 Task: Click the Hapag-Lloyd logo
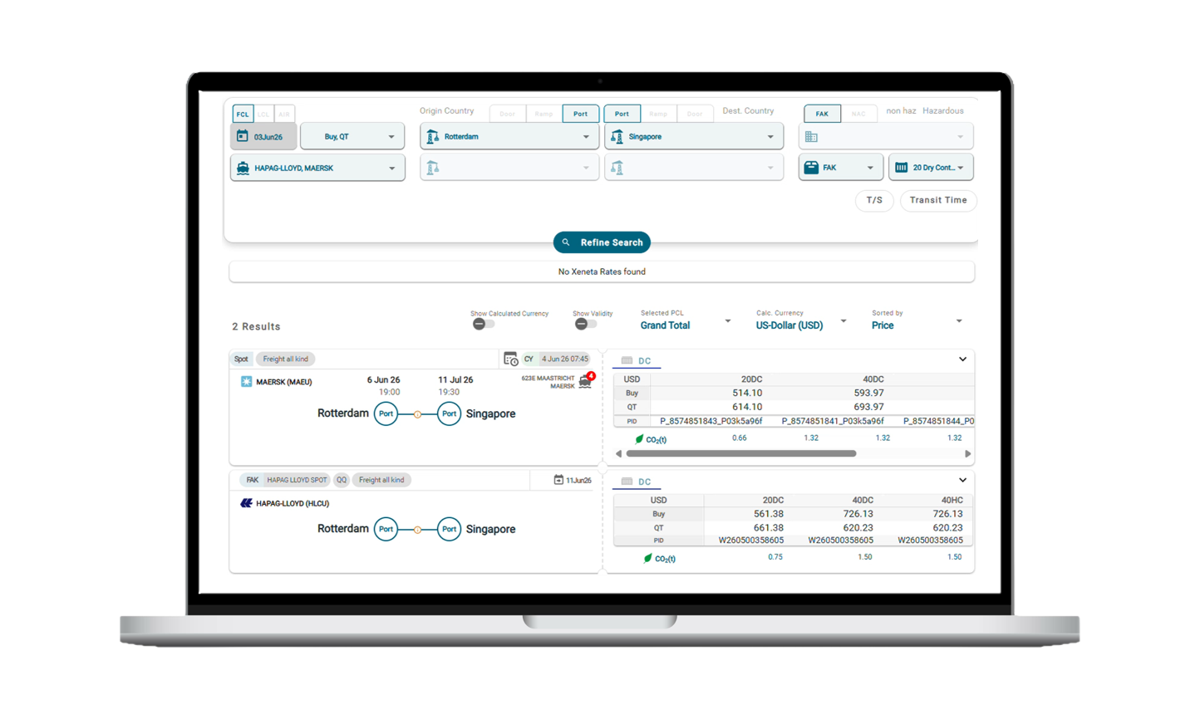[x=246, y=503]
